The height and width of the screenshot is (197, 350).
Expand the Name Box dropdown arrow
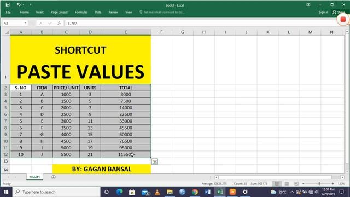click(x=26, y=23)
